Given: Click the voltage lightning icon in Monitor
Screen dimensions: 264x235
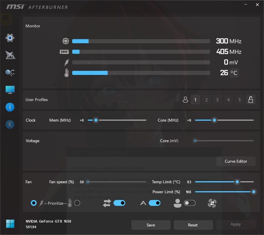Looking at the screenshot, I should (66, 62).
